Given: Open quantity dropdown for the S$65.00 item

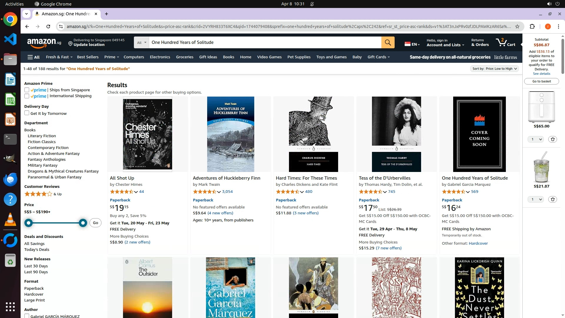Looking at the screenshot, I should click(535, 139).
